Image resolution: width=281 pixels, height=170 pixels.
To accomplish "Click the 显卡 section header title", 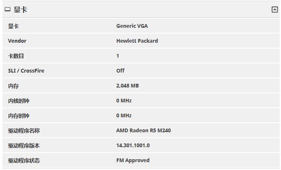I will click(x=20, y=10).
